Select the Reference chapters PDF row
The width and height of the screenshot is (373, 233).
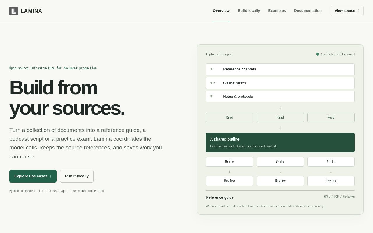pyautogui.click(x=280, y=69)
